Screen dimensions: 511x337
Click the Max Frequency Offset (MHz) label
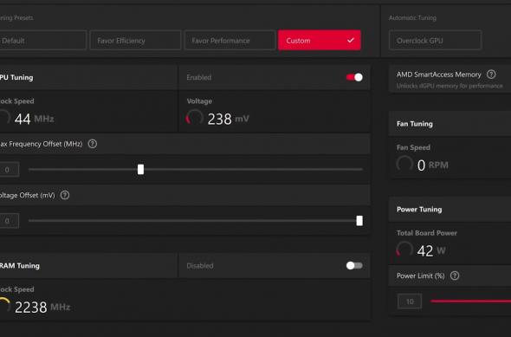pos(41,144)
